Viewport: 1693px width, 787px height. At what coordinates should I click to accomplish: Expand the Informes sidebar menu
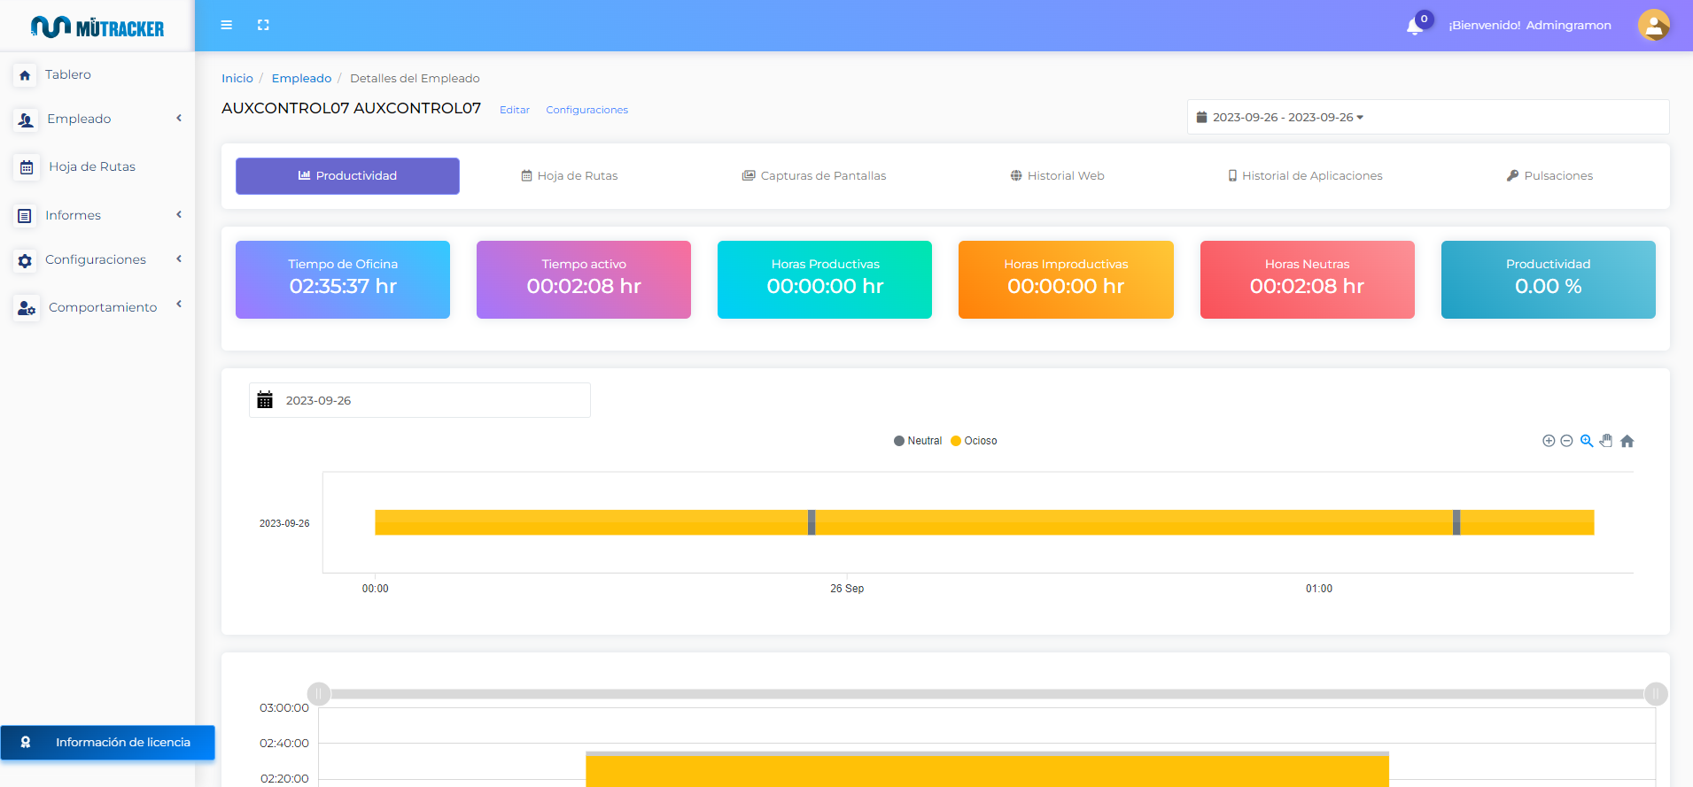tap(97, 215)
